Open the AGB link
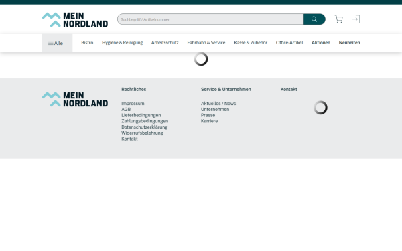This screenshot has width=402, height=251. (x=126, y=109)
